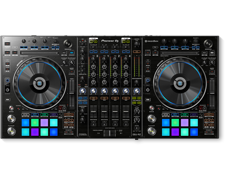225x180 pixels.
Task: Toggle the orange MASTER CUE button
Action: [x=137, y=52]
